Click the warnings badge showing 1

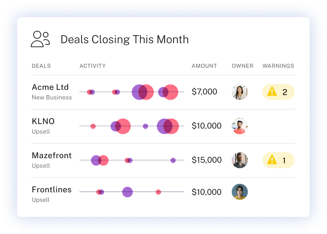click(x=278, y=160)
